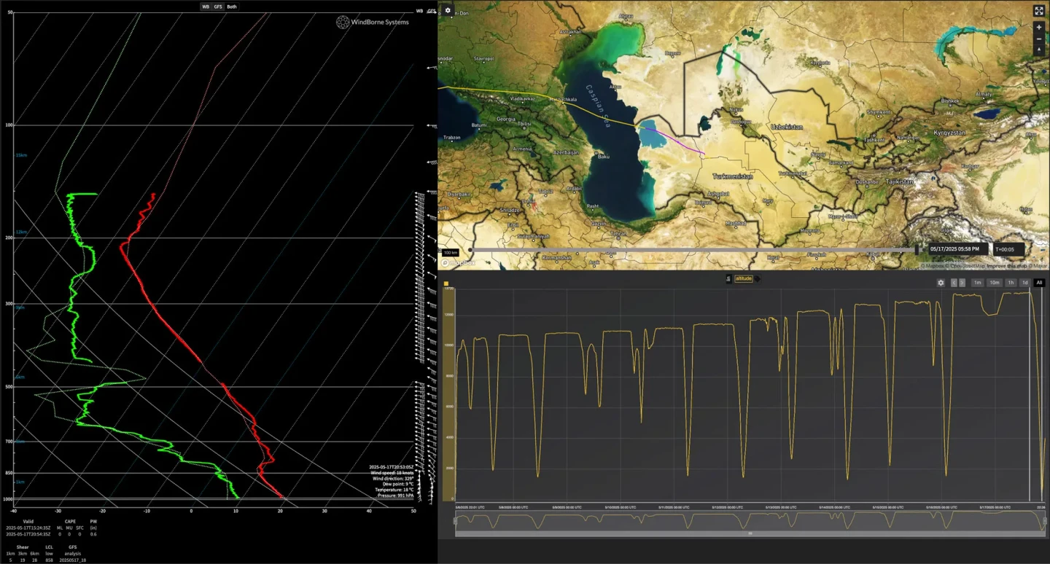This screenshot has width=1050, height=564.
Task: Step chart backward with left arrow
Action: tap(954, 283)
